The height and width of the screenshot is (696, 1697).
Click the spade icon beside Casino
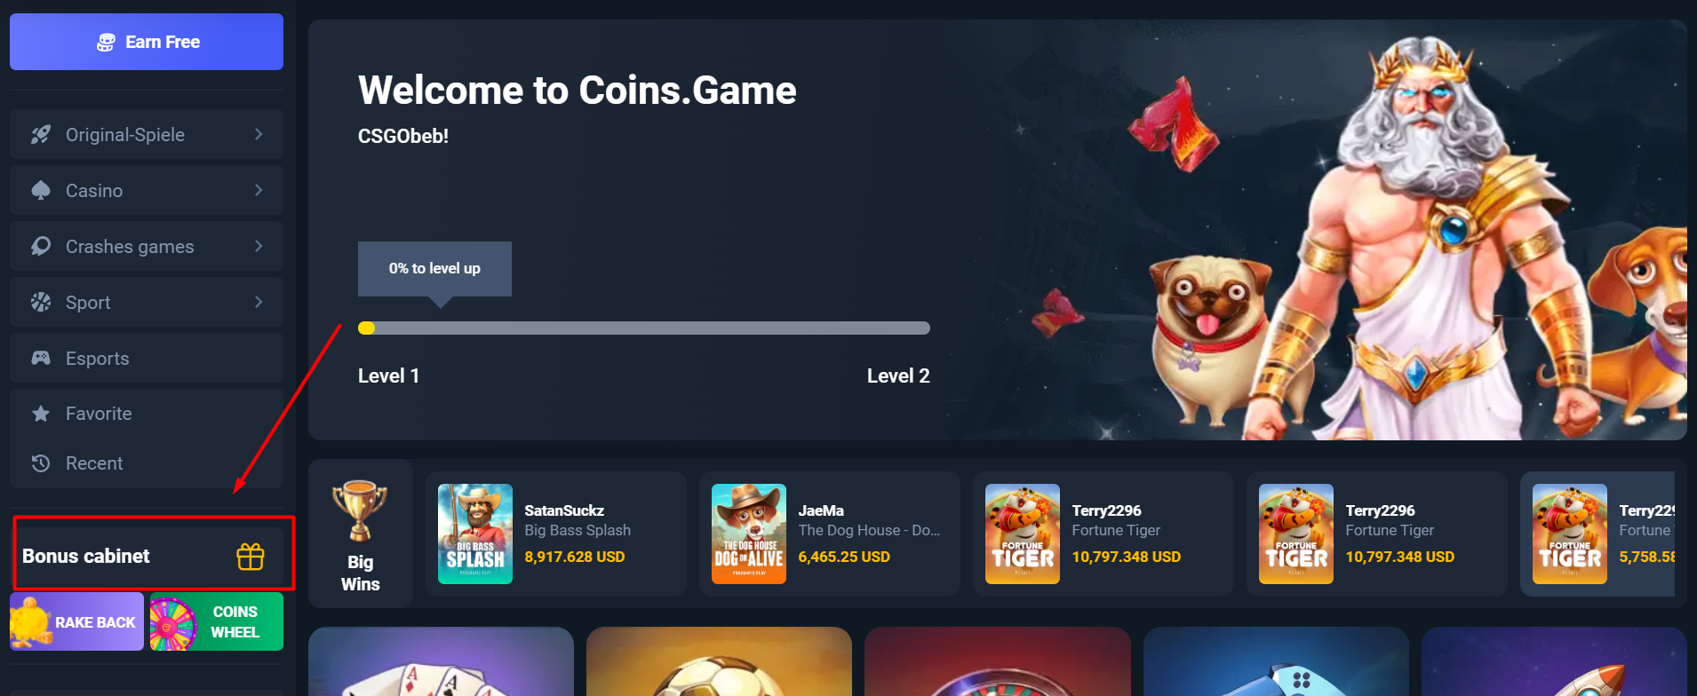(x=41, y=190)
